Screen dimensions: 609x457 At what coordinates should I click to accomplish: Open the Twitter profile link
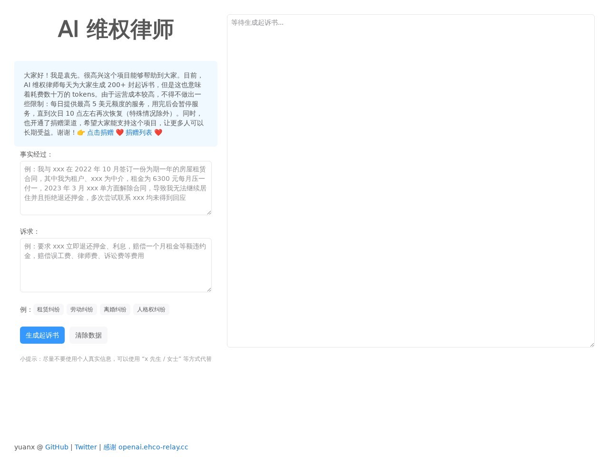tap(86, 447)
